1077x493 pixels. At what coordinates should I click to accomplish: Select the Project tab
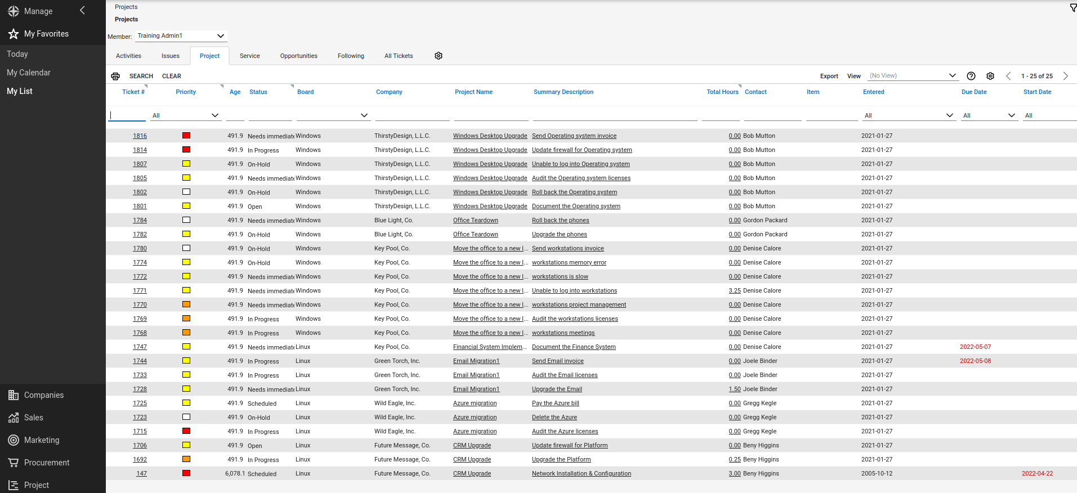[209, 56]
